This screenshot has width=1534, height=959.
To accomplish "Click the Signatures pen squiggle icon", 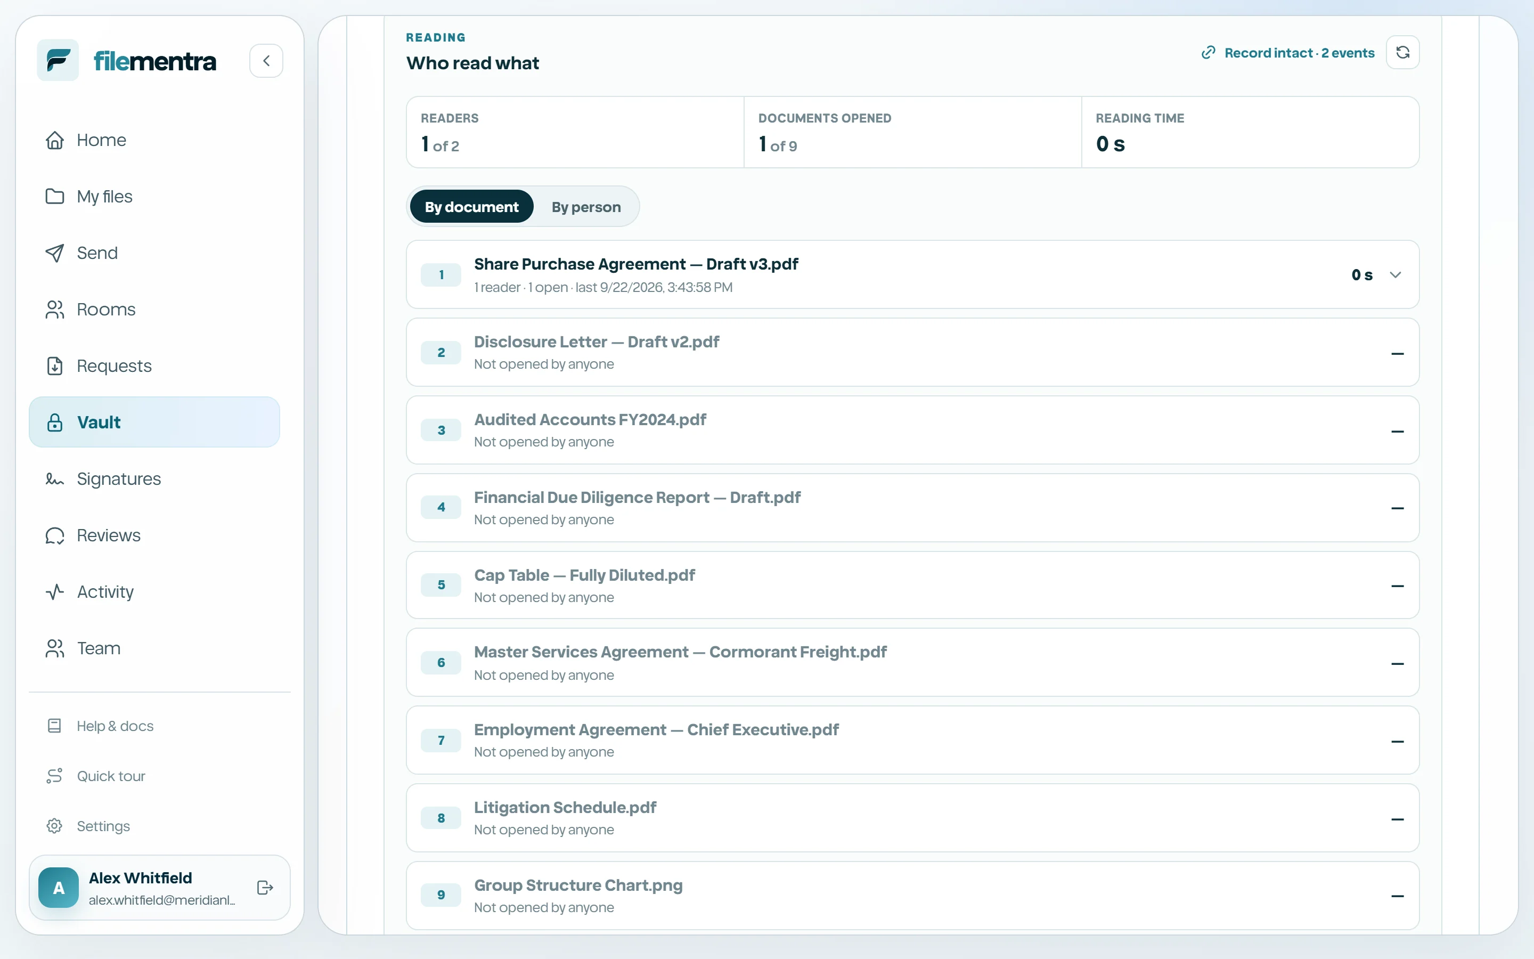I will tap(54, 479).
